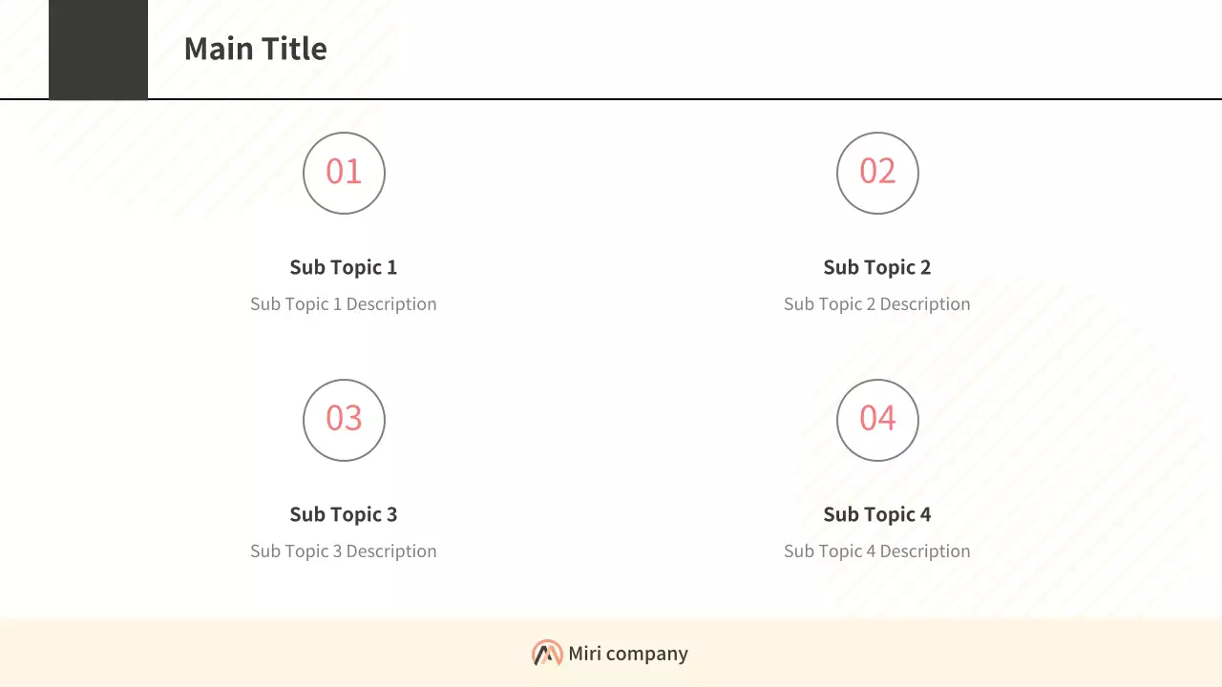Click the Miri company logo icon

tap(547, 654)
